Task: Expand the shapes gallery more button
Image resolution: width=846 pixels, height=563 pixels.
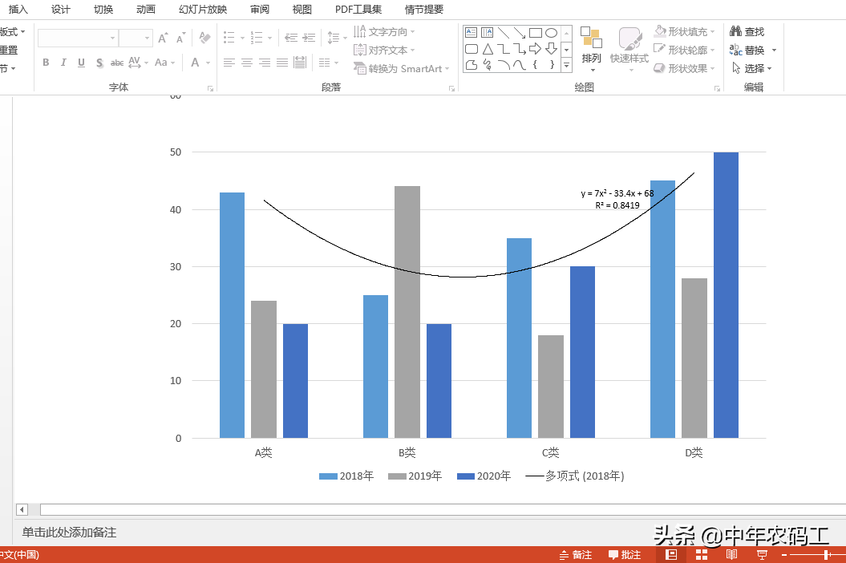Action: click(566, 65)
